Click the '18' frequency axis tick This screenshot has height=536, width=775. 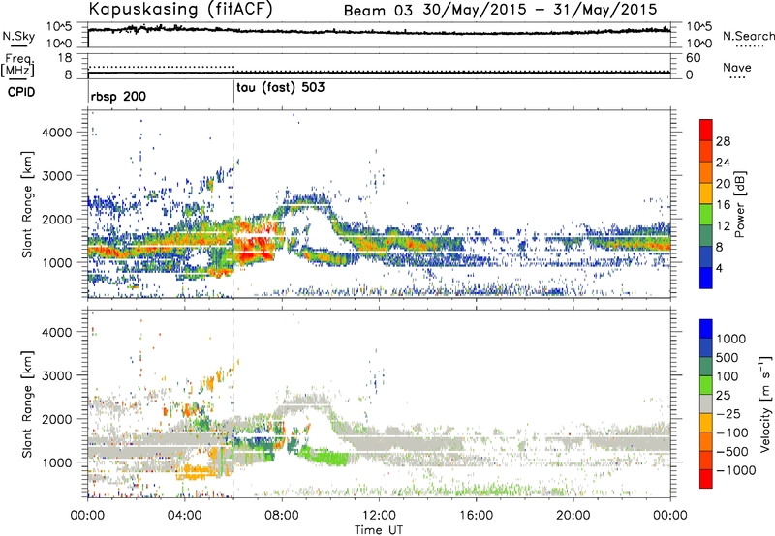point(65,58)
